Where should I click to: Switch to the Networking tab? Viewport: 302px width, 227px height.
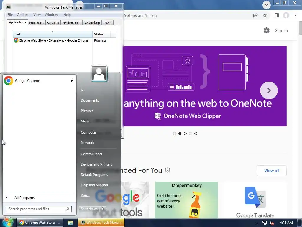(92, 23)
